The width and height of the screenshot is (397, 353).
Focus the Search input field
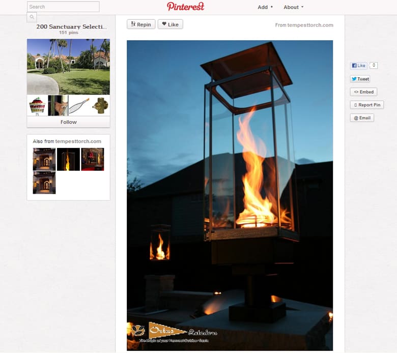(x=63, y=7)
